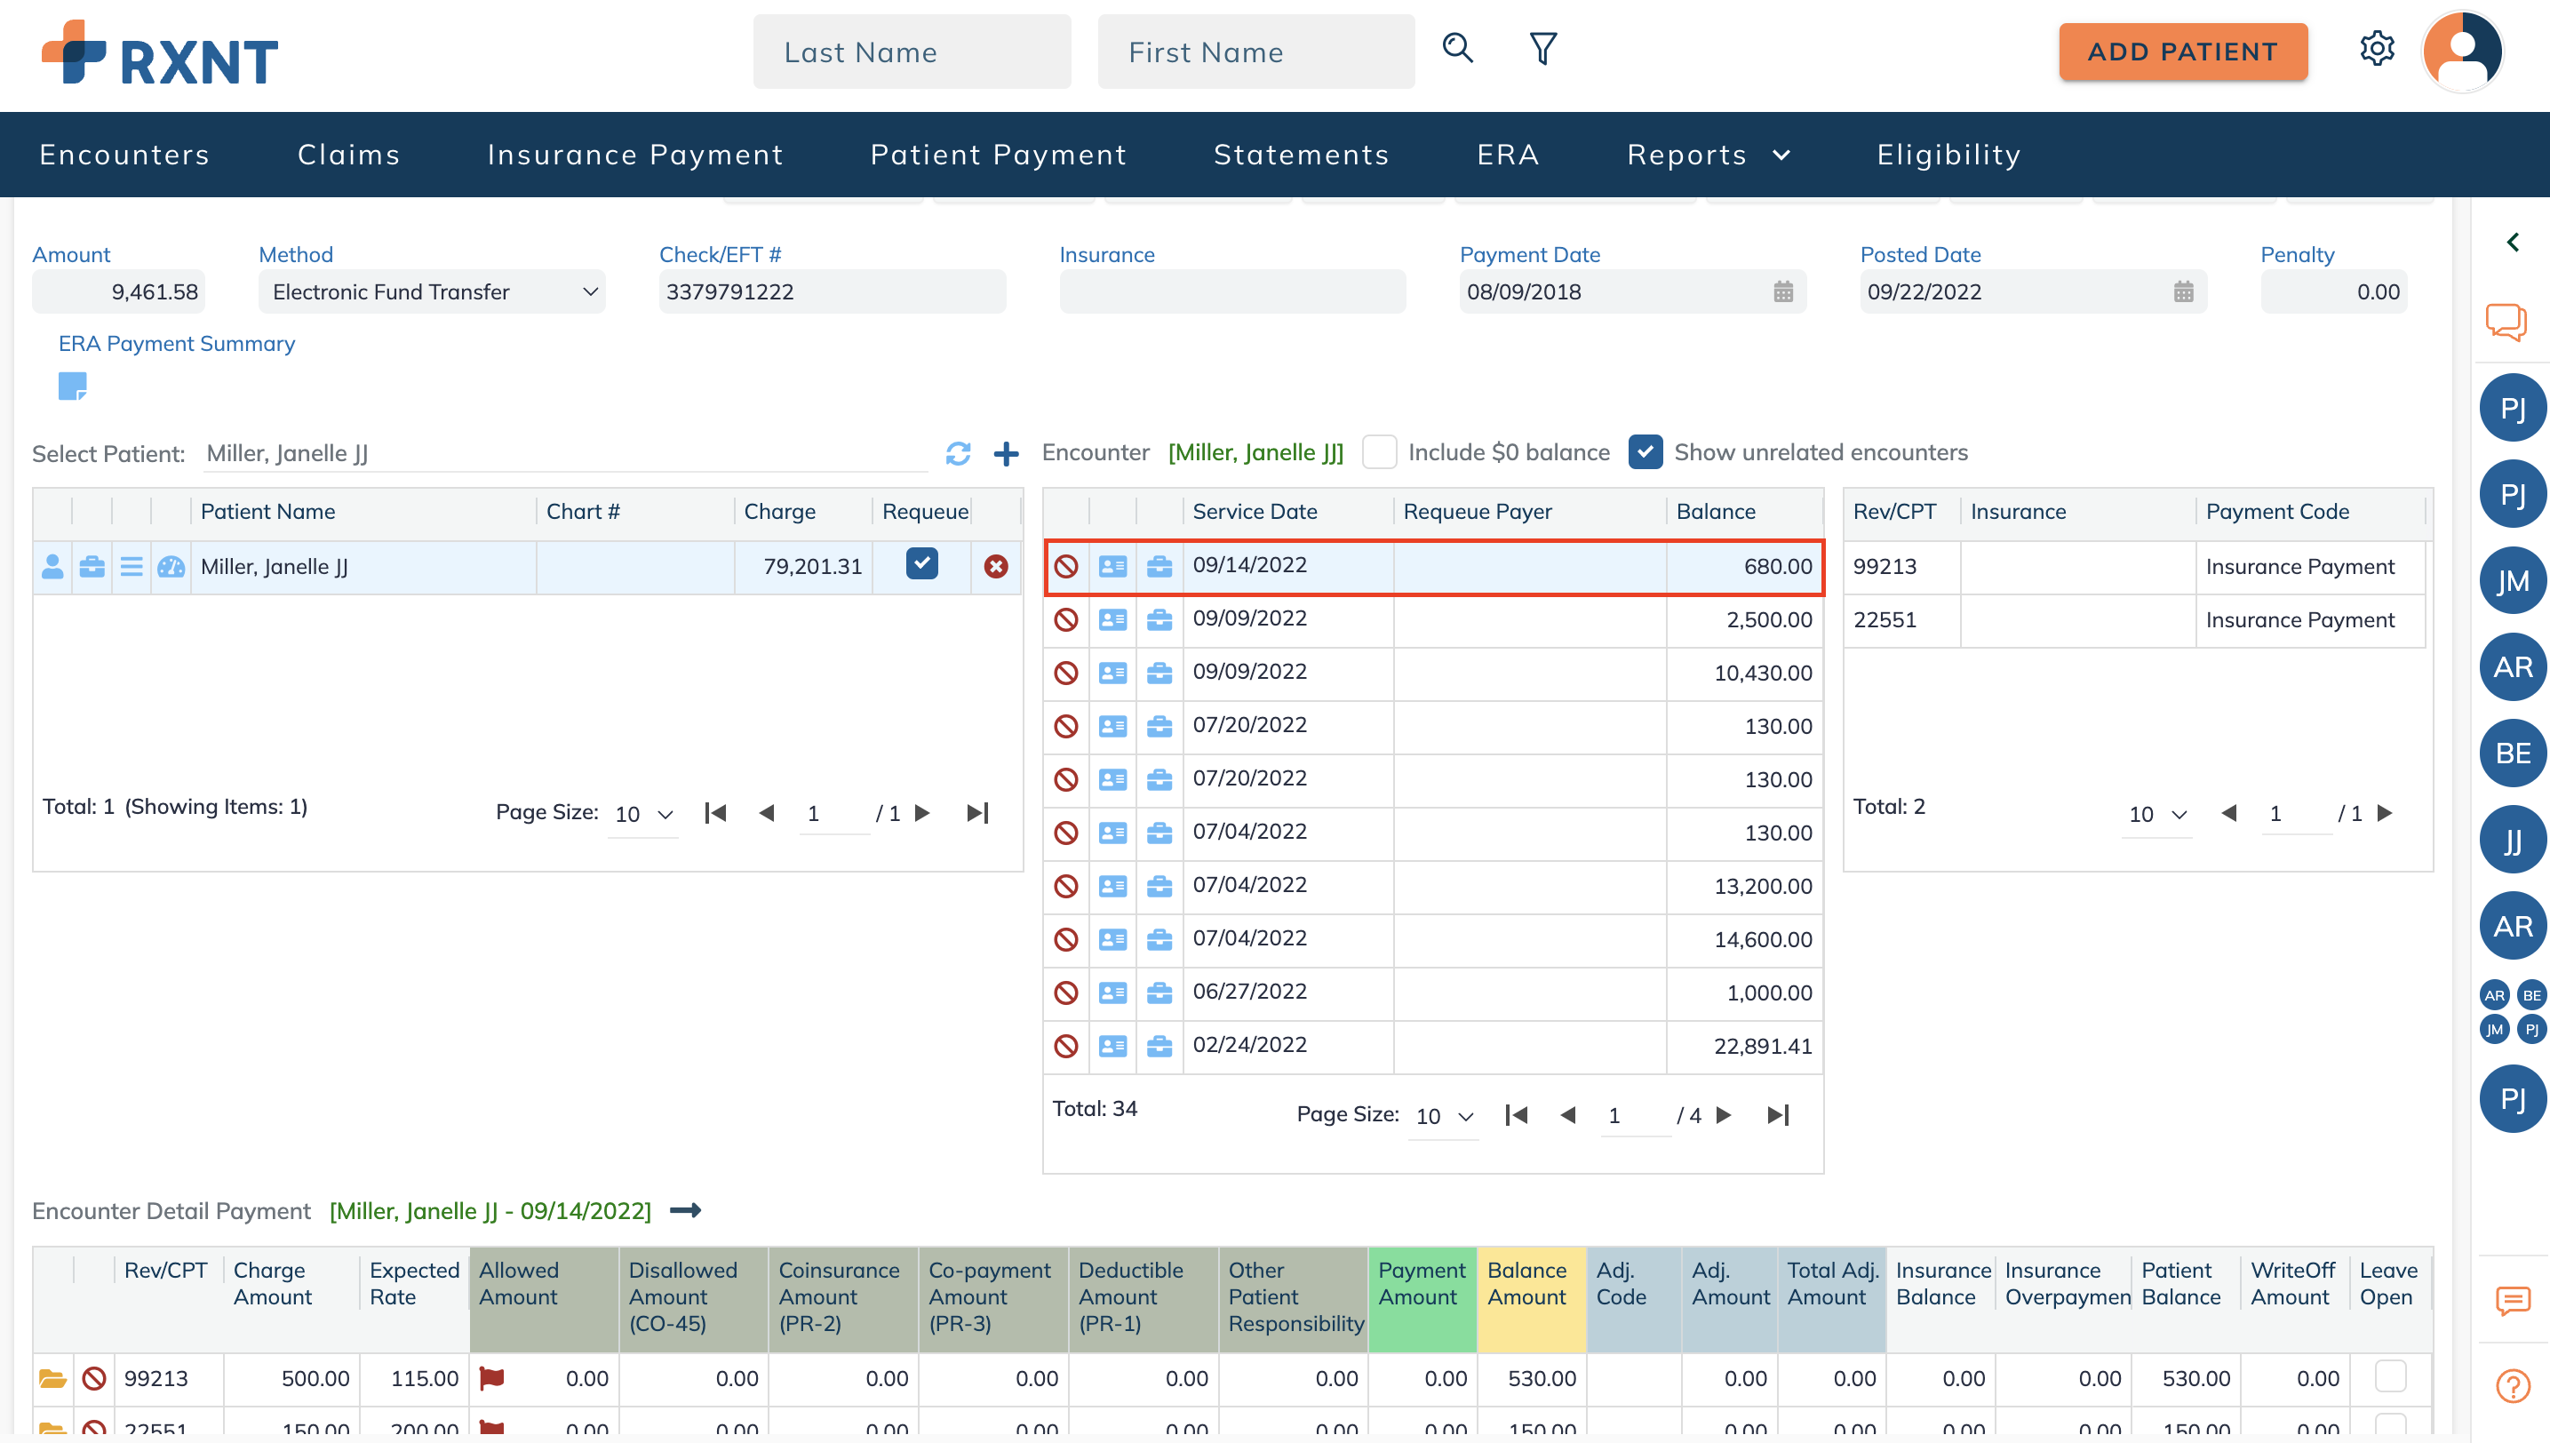Open the help question mark icon
This screenshot has height=1443, width=2550.
2513,1385
